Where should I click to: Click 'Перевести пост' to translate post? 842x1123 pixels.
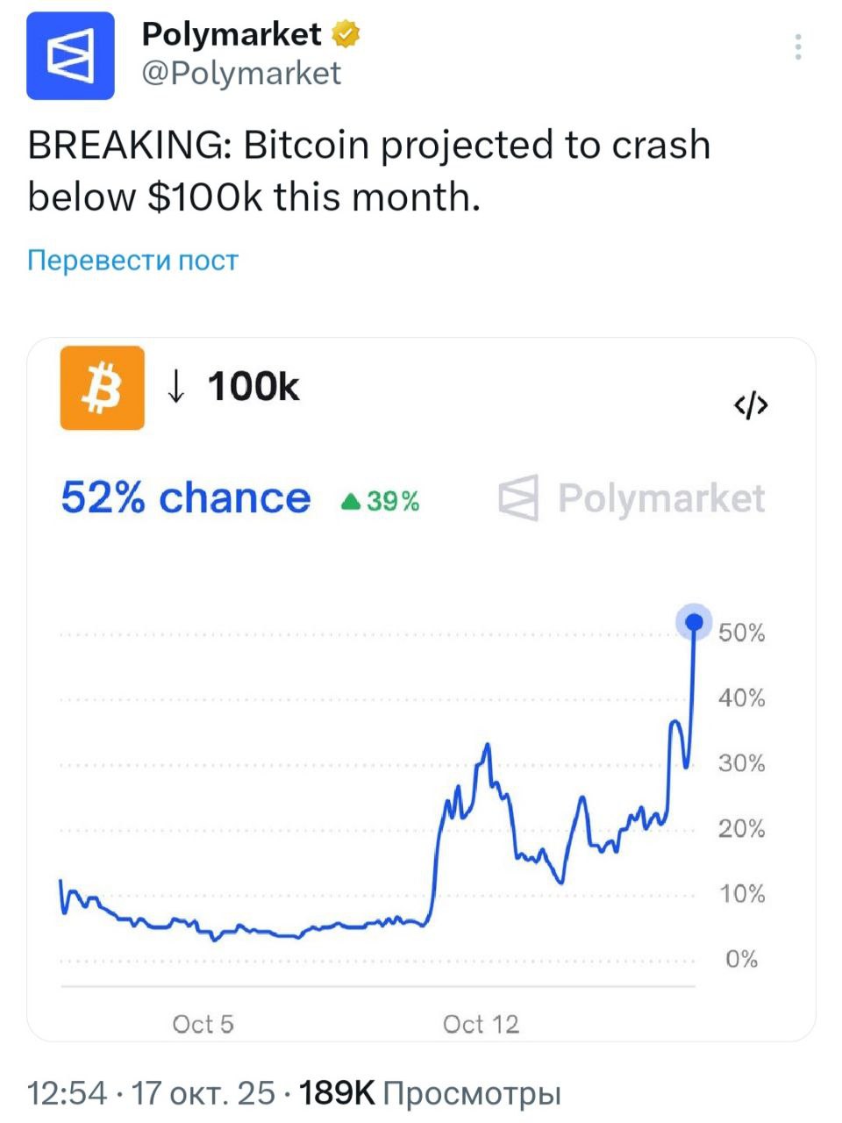[132, 261]
